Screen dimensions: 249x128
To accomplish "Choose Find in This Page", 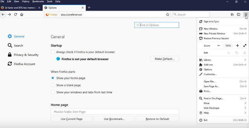I will click(x=223, y=99).
